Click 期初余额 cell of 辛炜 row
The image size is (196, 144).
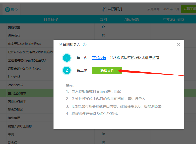click(131, 134)
